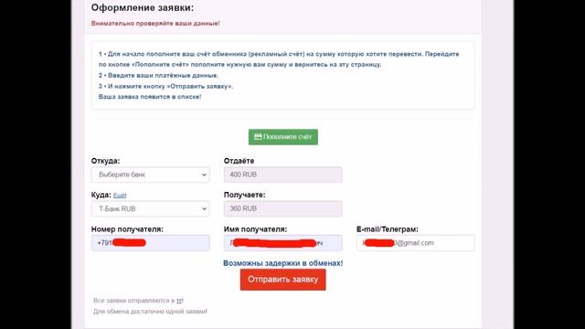Click the Возможны задержки в обменах! notice
585x329 pixels.
(x=282, y=263)
